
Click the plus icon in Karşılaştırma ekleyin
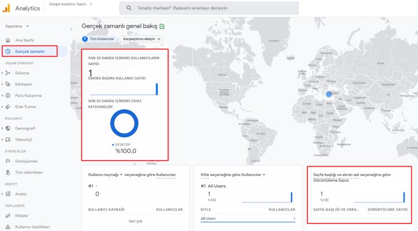(159, 39)
